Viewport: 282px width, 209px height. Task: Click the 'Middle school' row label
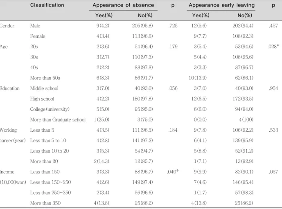44,88
